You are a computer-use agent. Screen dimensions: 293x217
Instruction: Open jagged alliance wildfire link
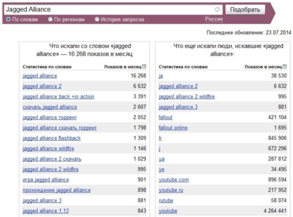(49, 148)
